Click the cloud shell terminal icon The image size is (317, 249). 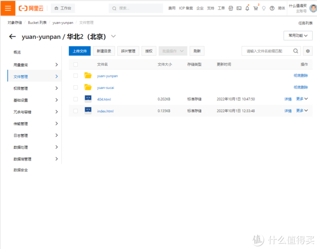click(x=239, y=8)
